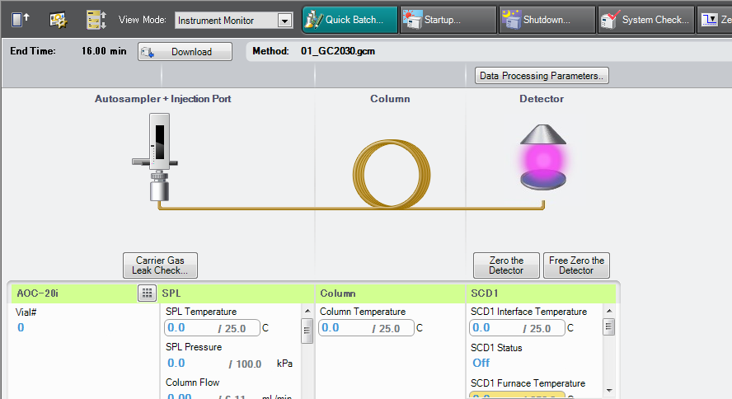Open the AOC-20i vial grid icon

147,293
